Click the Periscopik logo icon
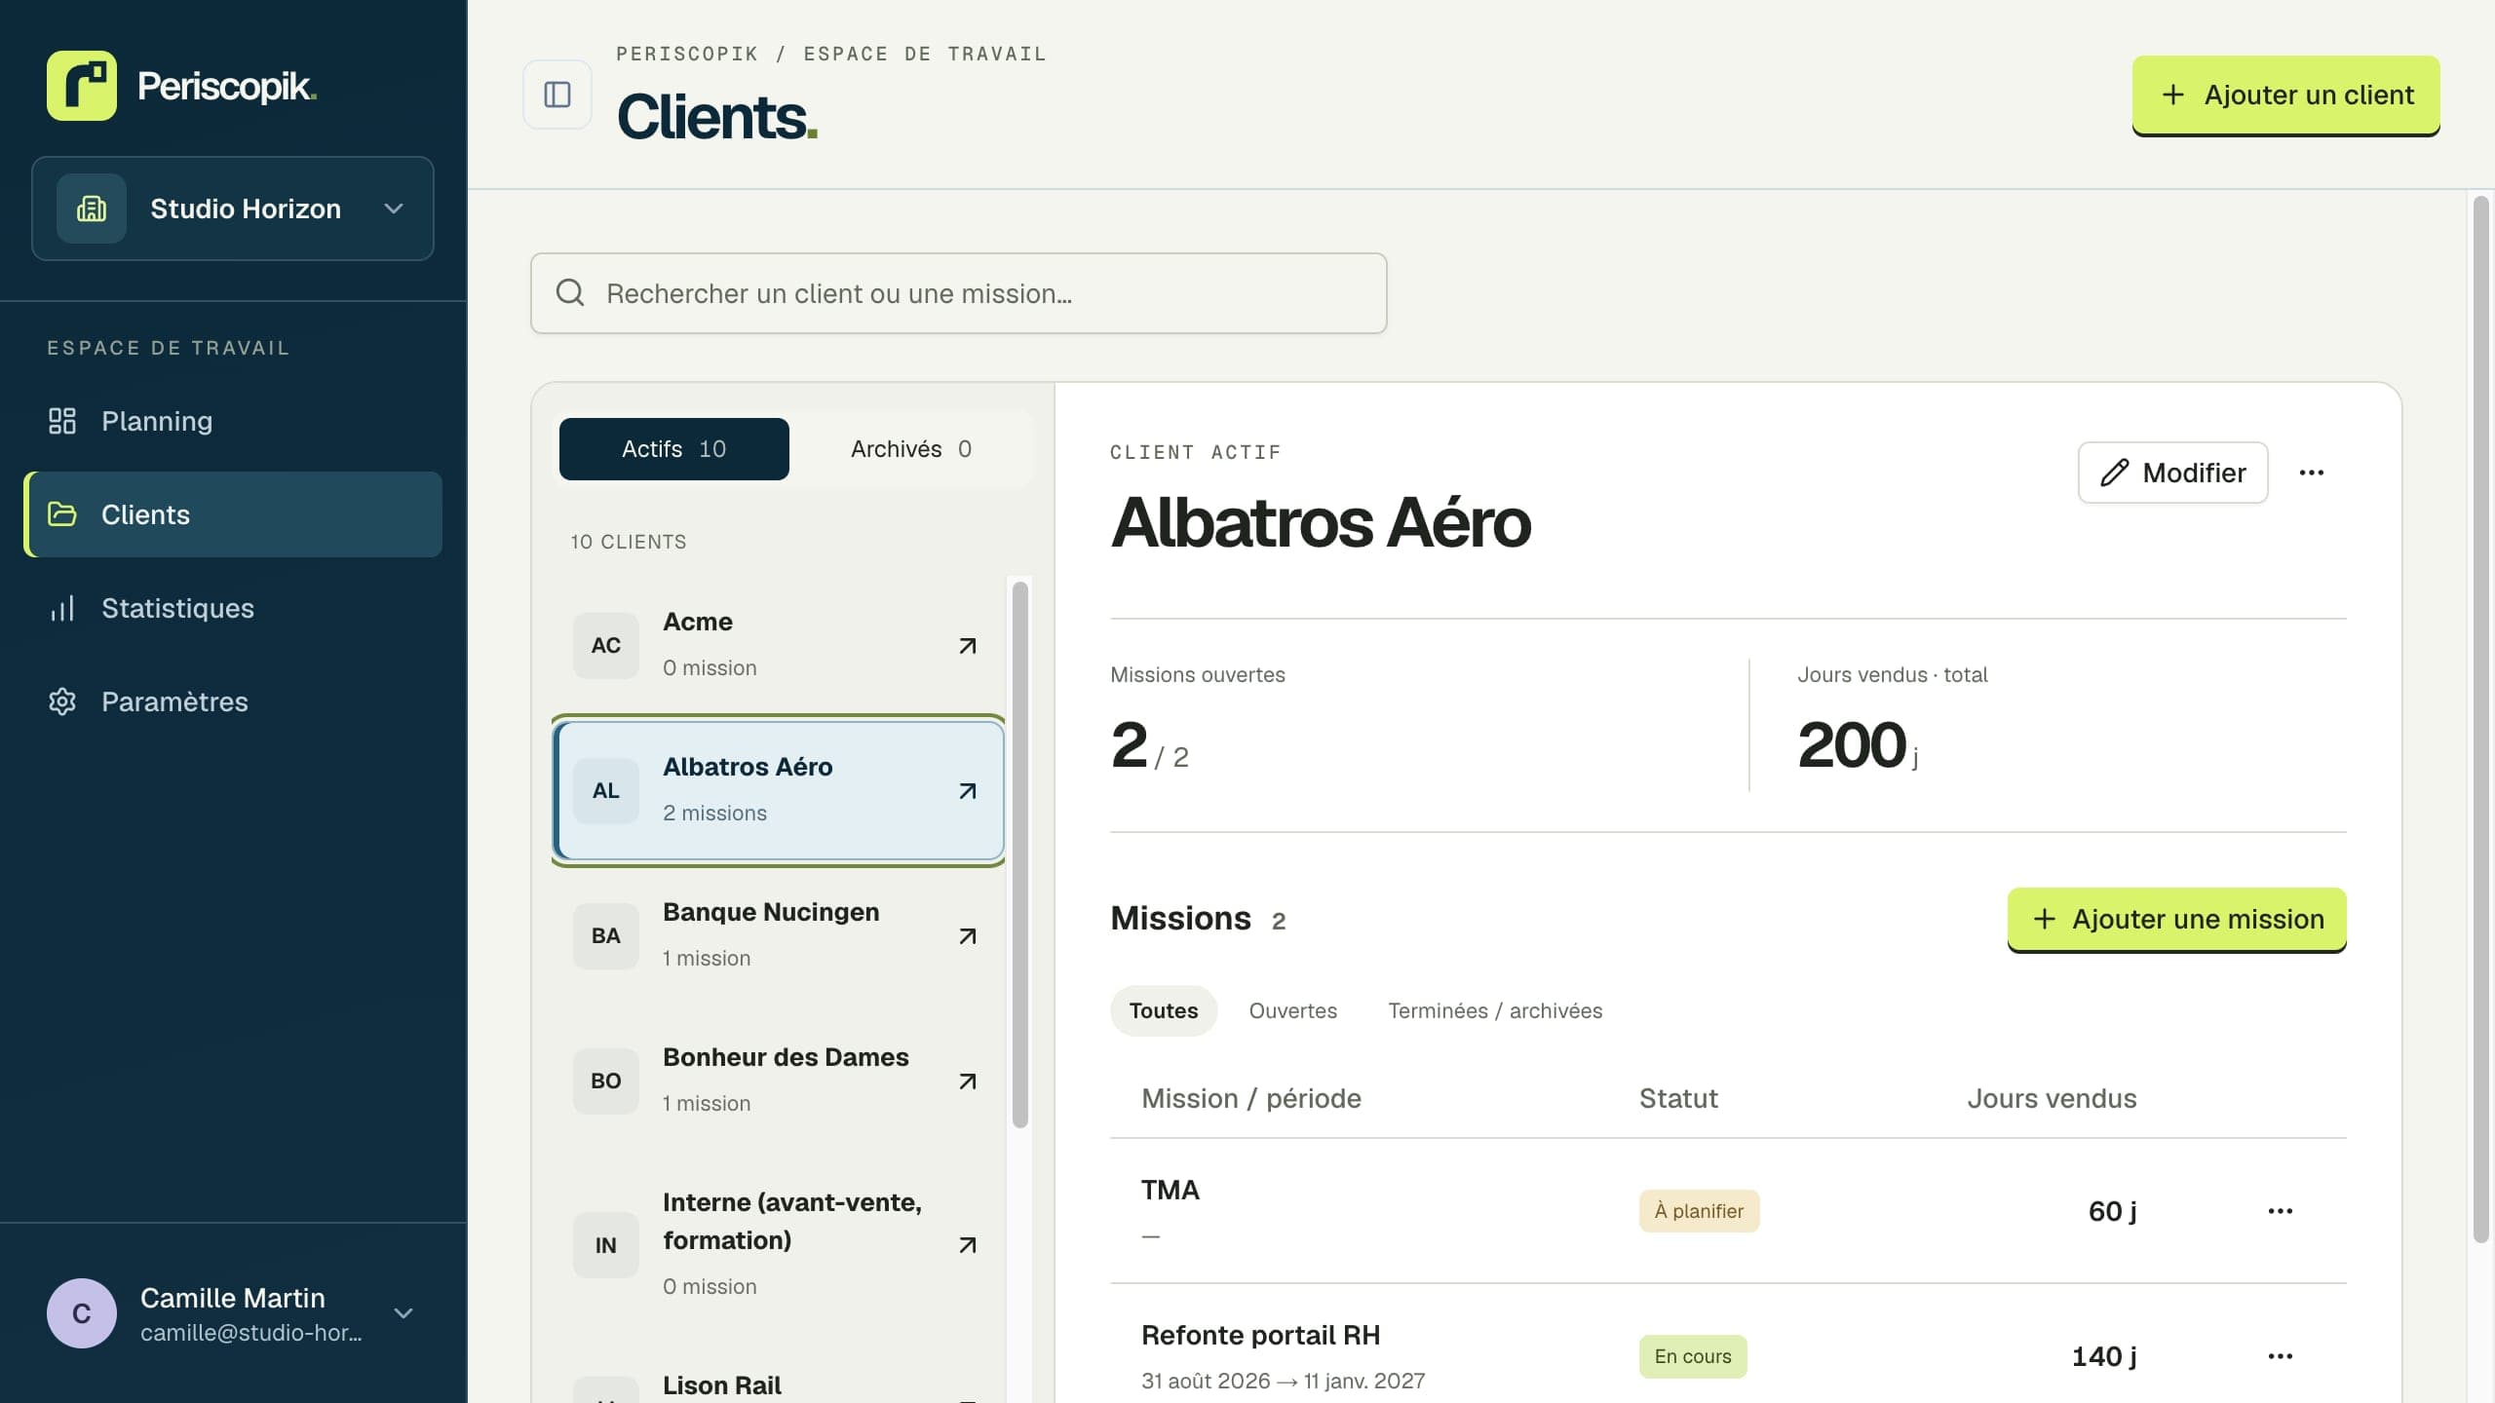The height and width of the screenshot is (1403, 2495). [82, 86]
